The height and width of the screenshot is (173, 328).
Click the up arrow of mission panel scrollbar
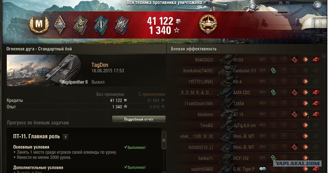coord(164,130)
